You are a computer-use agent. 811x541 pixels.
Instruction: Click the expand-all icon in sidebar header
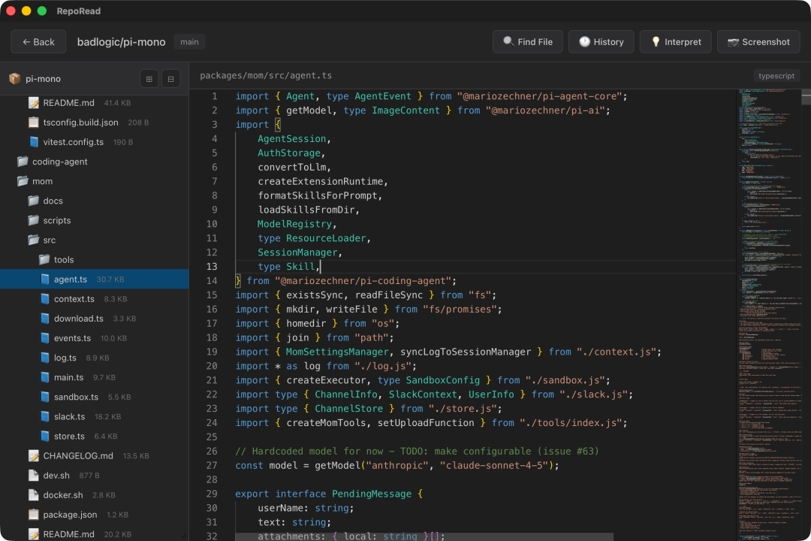pos(149,79)
